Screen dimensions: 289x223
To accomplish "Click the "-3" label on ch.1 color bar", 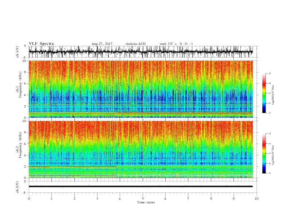I will pos(269,73).
